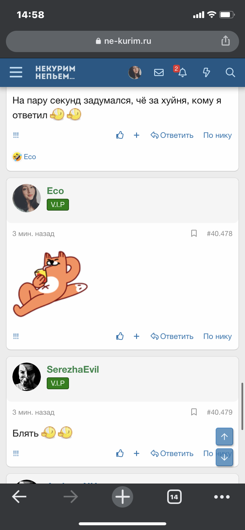Toggle multi-quote plus on Eco's post
Screen dimensions: 245x530
pos(136,336)
